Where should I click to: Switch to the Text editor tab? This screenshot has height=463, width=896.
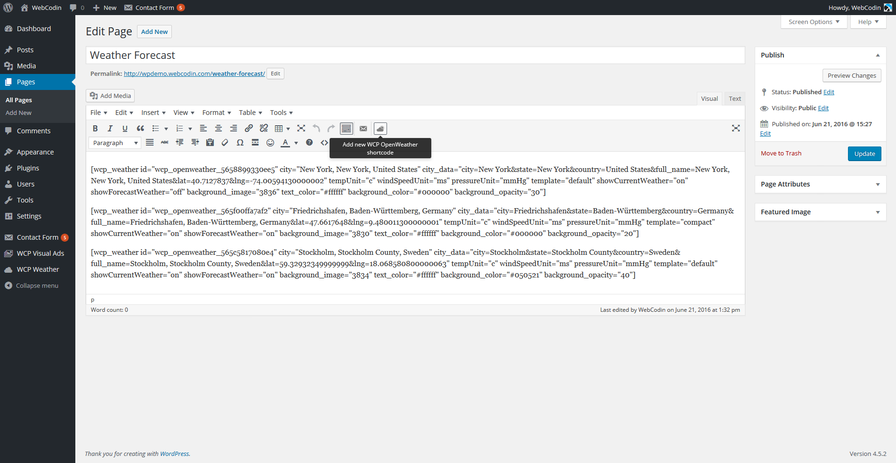pos(735,98)
